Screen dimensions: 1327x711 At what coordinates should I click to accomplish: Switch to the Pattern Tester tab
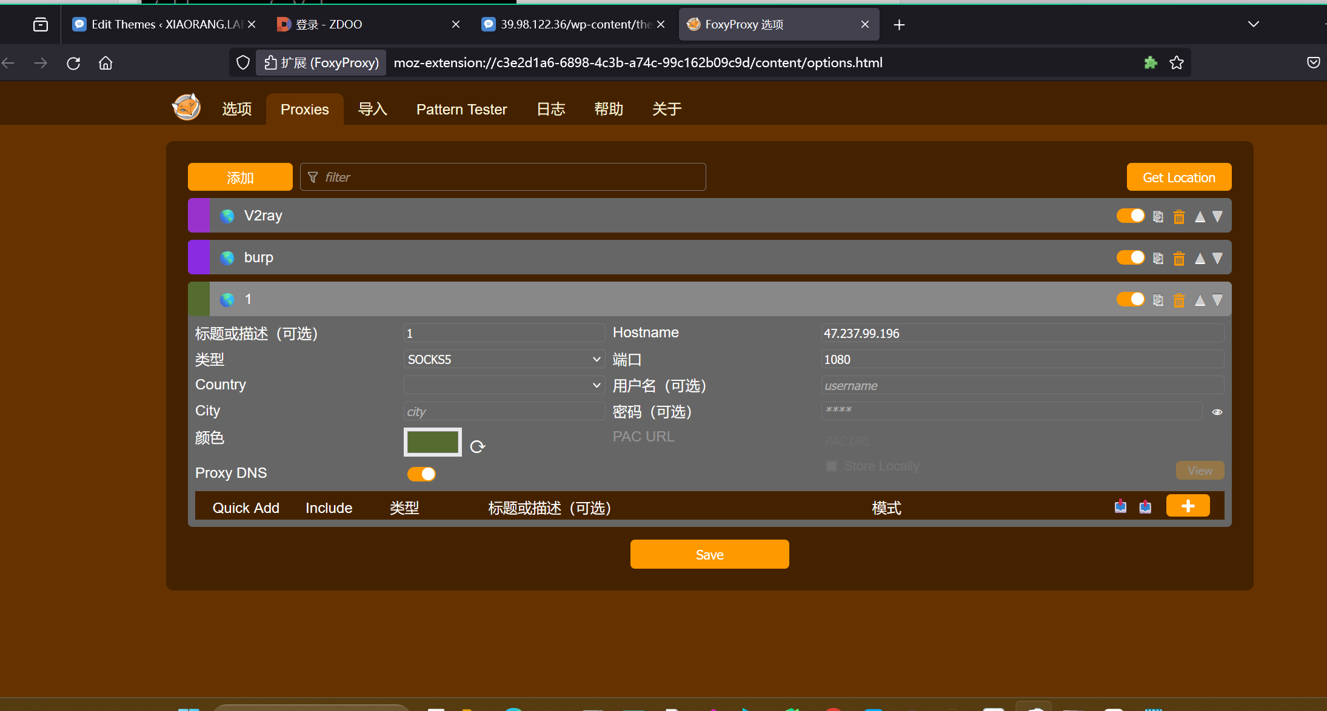click(x=461, y=110)
